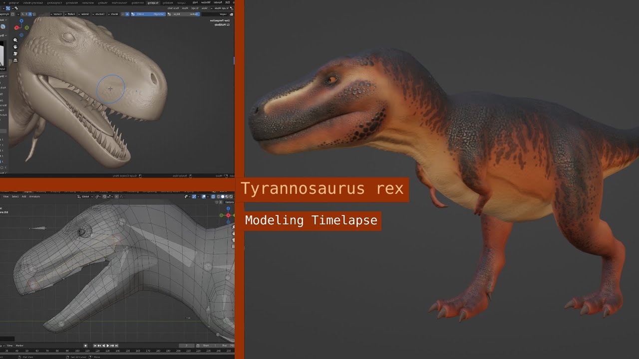
Task: Toggle show gizmo icon in lower viewport
Action: (194, 196)
